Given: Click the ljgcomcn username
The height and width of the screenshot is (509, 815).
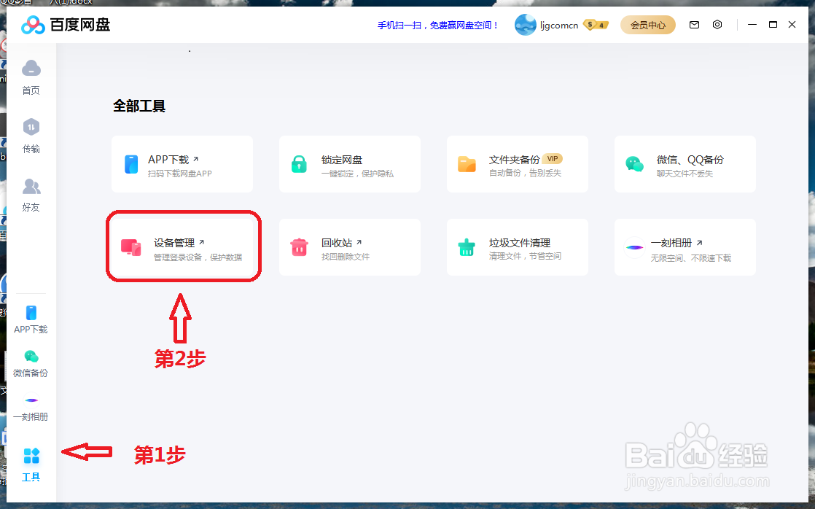Looking at the screenshot, I should [x=559, y=25].
